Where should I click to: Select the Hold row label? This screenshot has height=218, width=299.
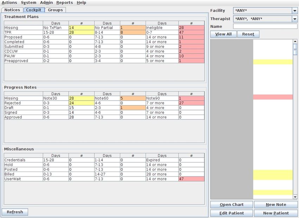[24, 165]
